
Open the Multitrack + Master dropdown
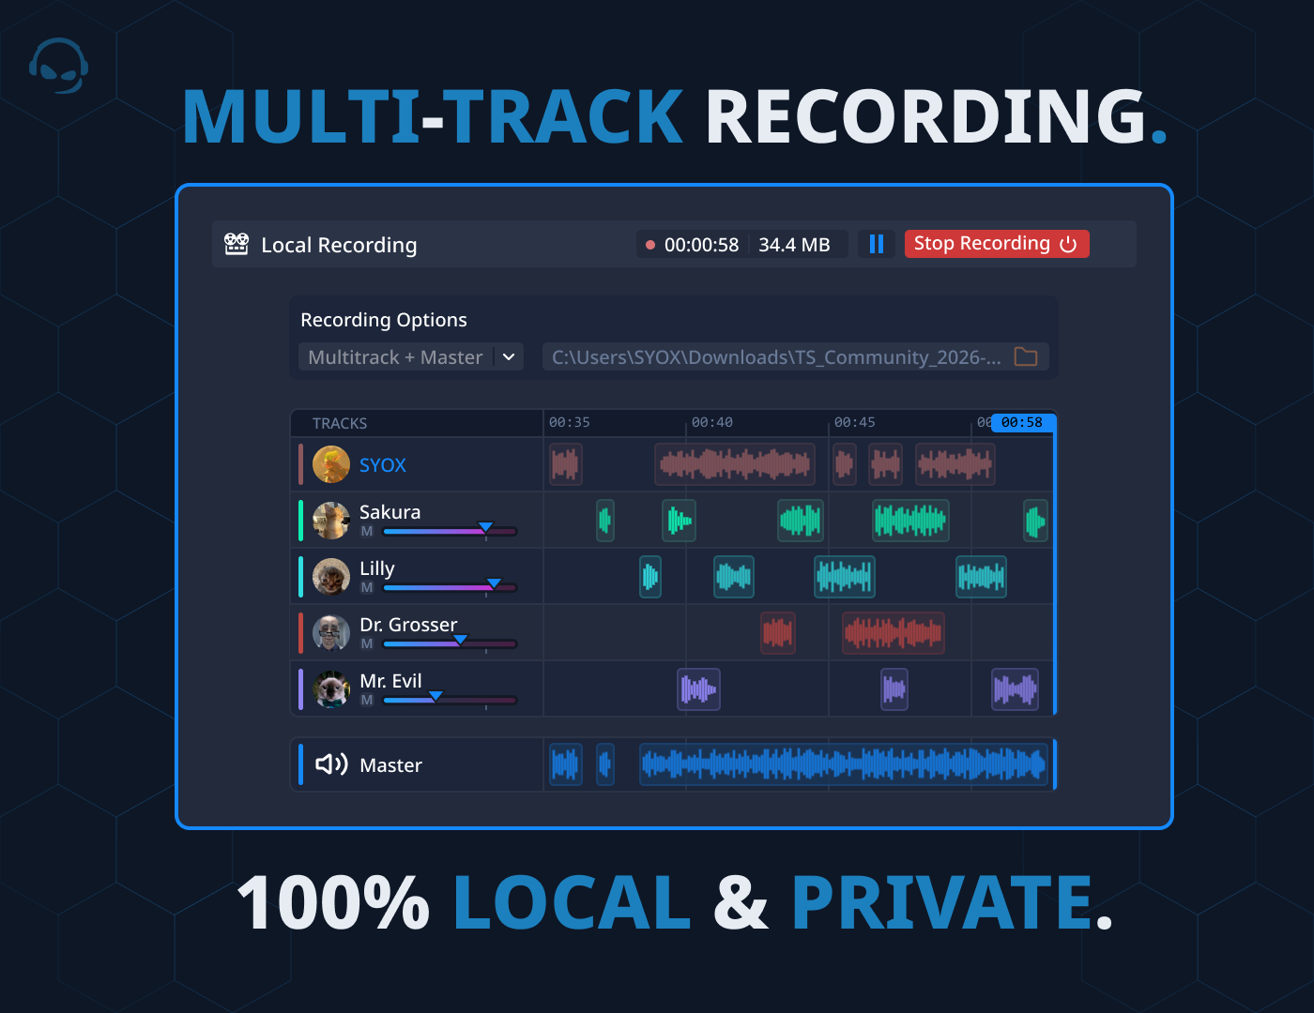[411, 357]
